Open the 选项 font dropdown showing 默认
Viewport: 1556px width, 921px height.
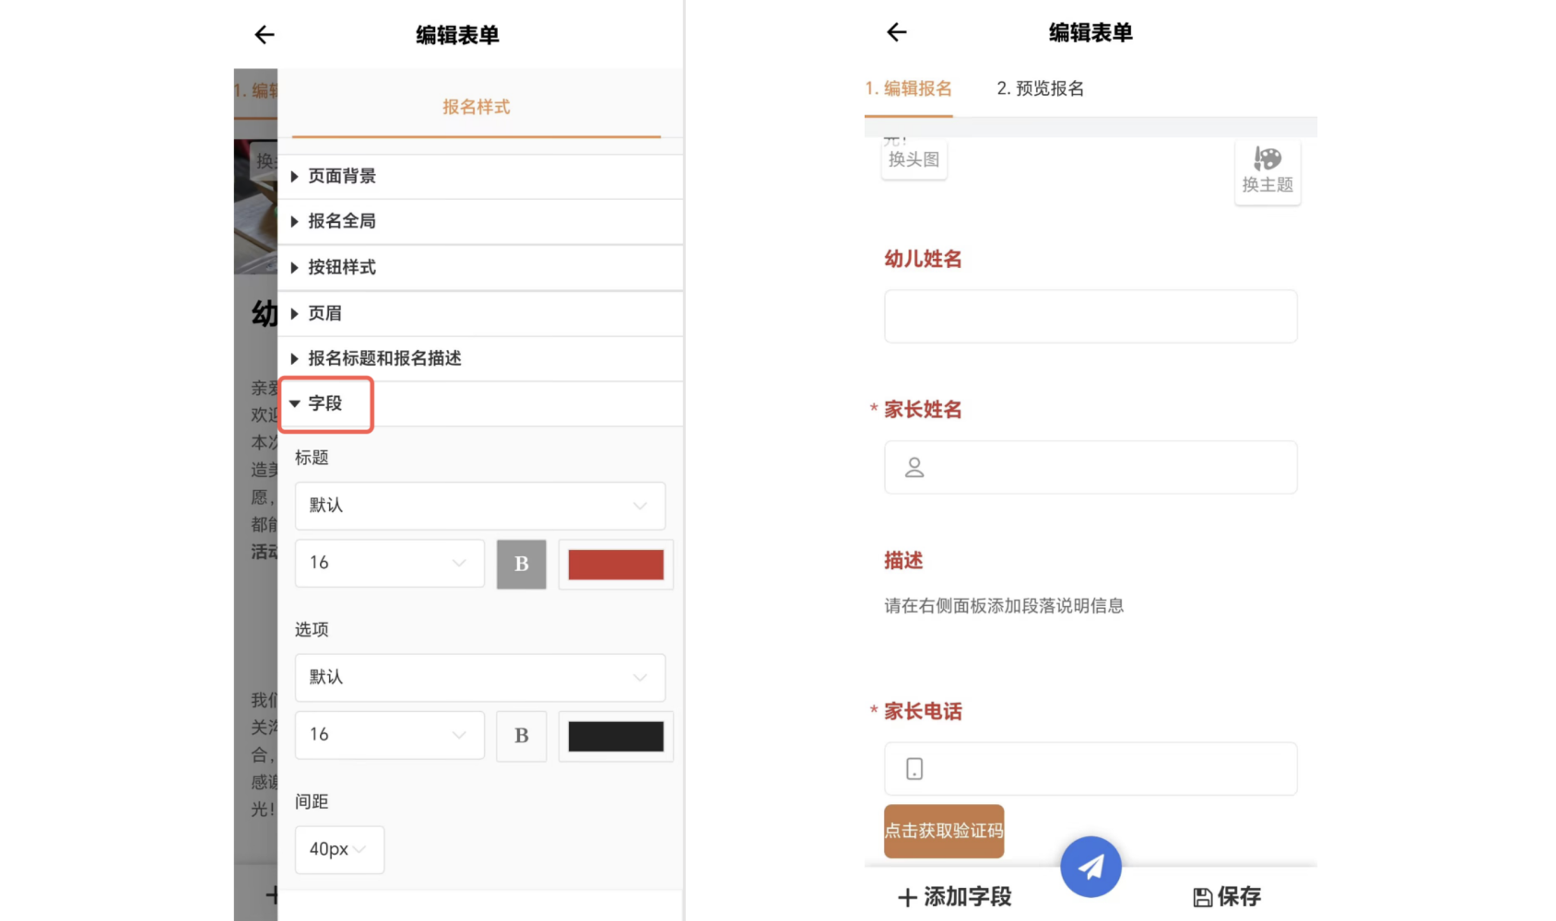tap(480, 678)
